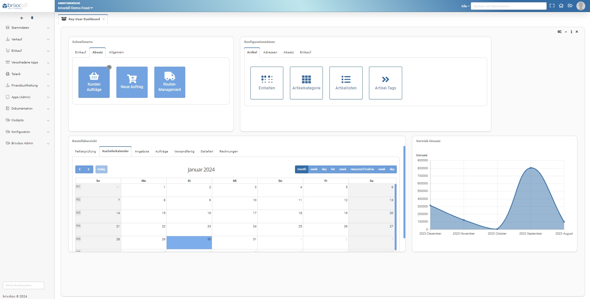Open the Routen-Management truck tile
Viewport: 590px width, 299px height.
point(170,82)
